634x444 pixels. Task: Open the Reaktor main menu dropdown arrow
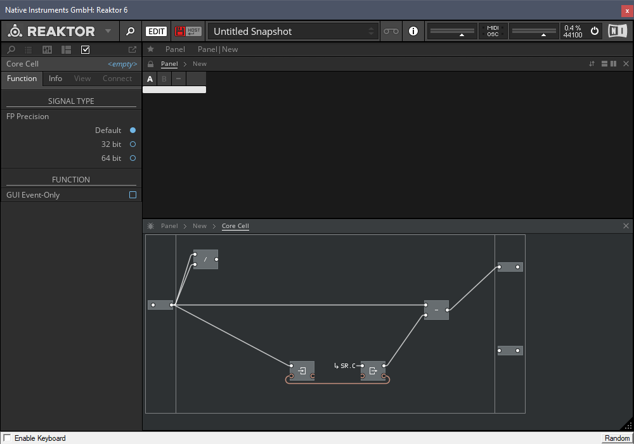tap(108, 31)
